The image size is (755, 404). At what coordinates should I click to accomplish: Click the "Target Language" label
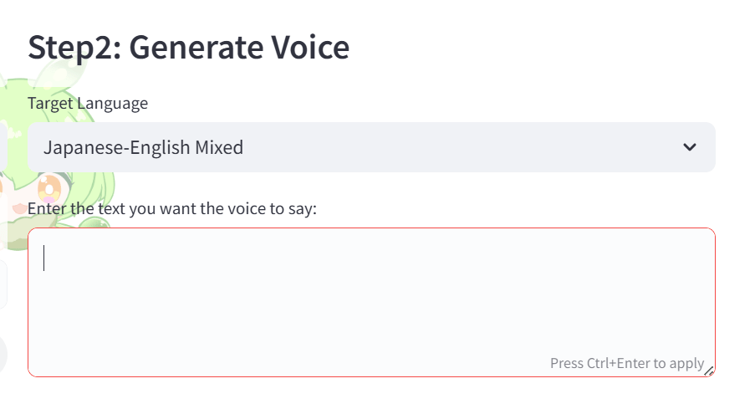[x=88, y=103]
